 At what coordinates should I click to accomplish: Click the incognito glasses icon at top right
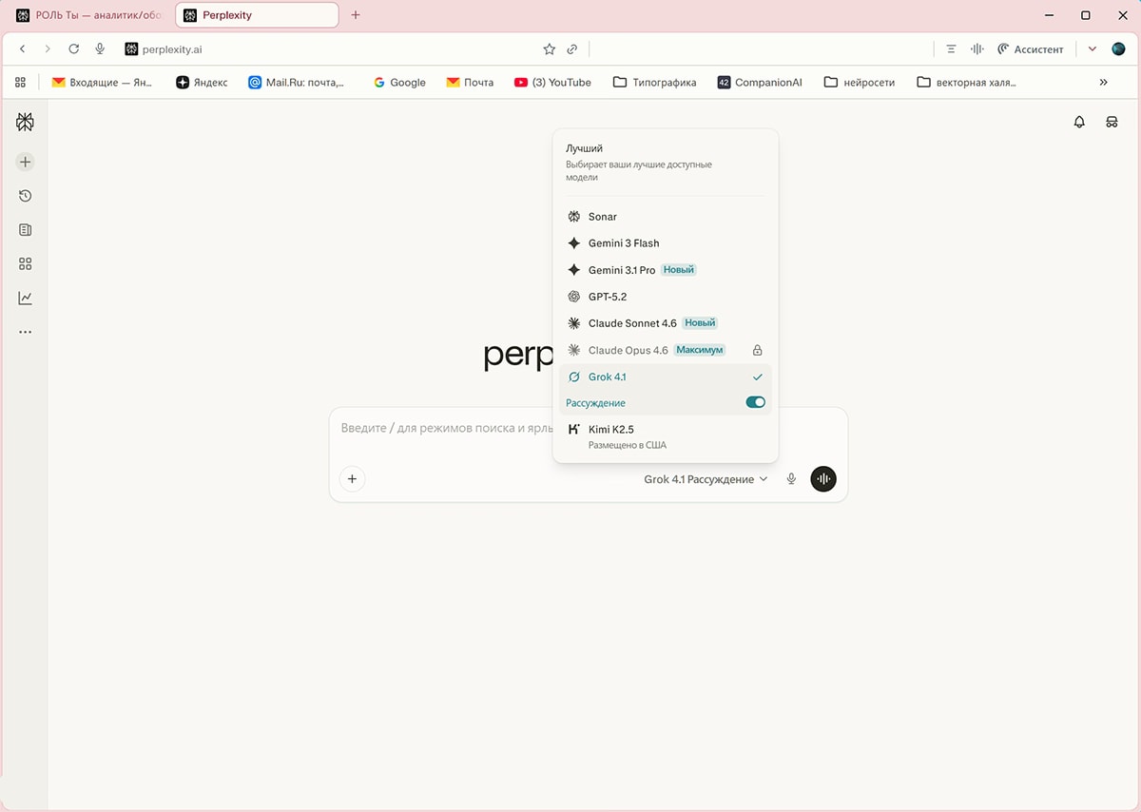pyautogui.click(x=1112, y=122)
